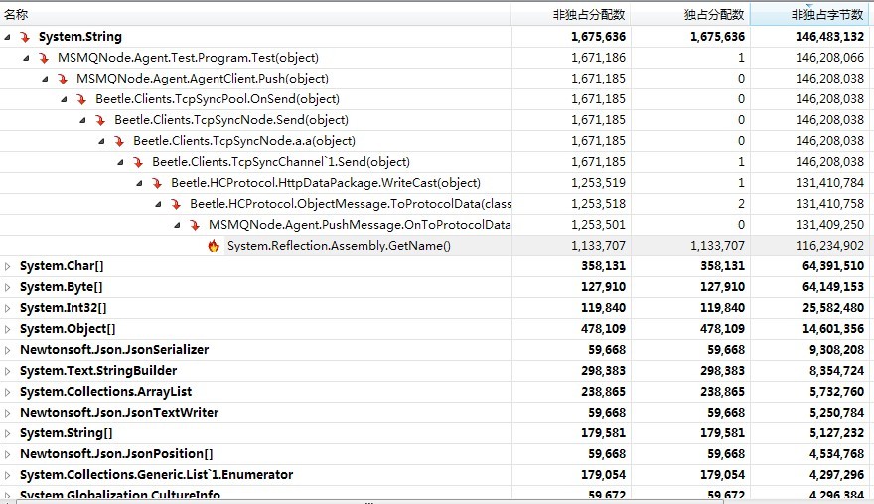Select the System.String row name
874x504 pixels.
click(x=80, y=37)
